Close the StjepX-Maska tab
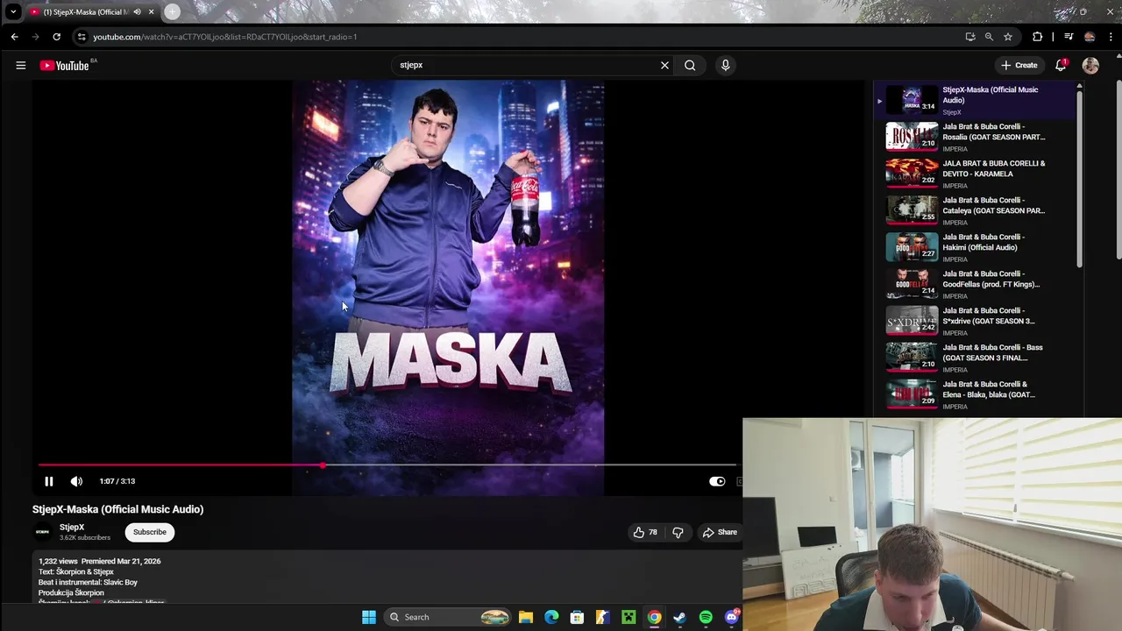Image resolution: width=1122 pixels, height=631 pixels. [151, 12]
